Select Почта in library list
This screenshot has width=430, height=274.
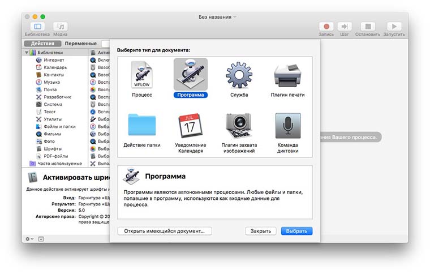(50, 89)
